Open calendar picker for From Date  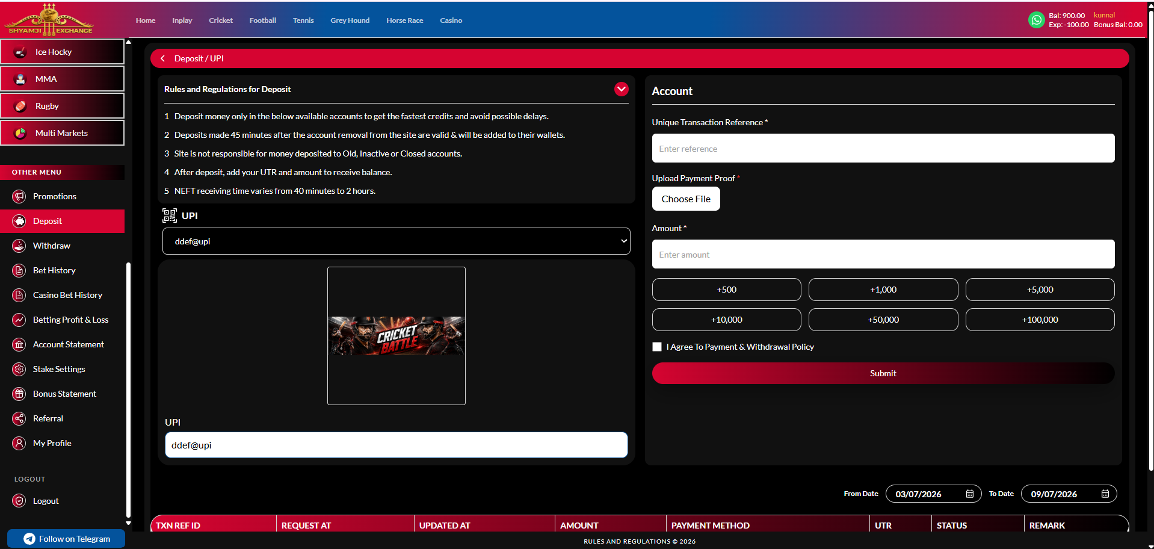(x=969, y=494)
